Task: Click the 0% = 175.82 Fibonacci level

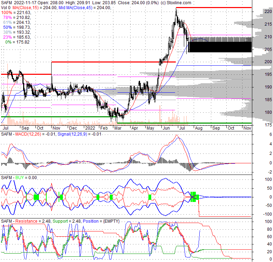Action: click(18, 42)
